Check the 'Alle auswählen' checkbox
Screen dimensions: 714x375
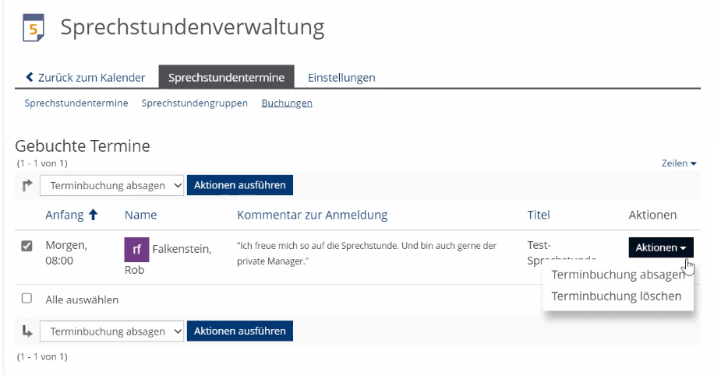click(x=27, y=299)
